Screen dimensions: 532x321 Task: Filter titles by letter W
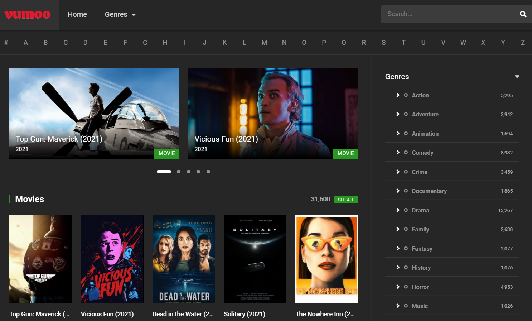pos(463,43)
